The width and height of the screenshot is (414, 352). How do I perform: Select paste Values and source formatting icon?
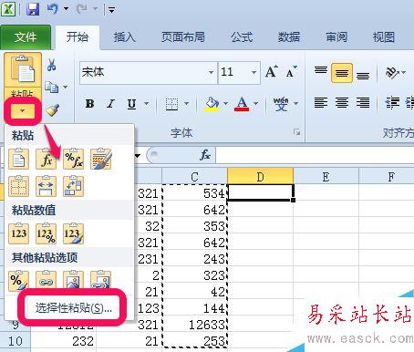73,233
